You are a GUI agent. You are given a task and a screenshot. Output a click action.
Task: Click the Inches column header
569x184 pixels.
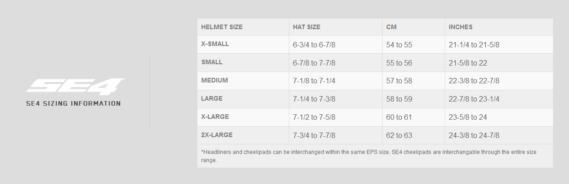pos(461,27)
